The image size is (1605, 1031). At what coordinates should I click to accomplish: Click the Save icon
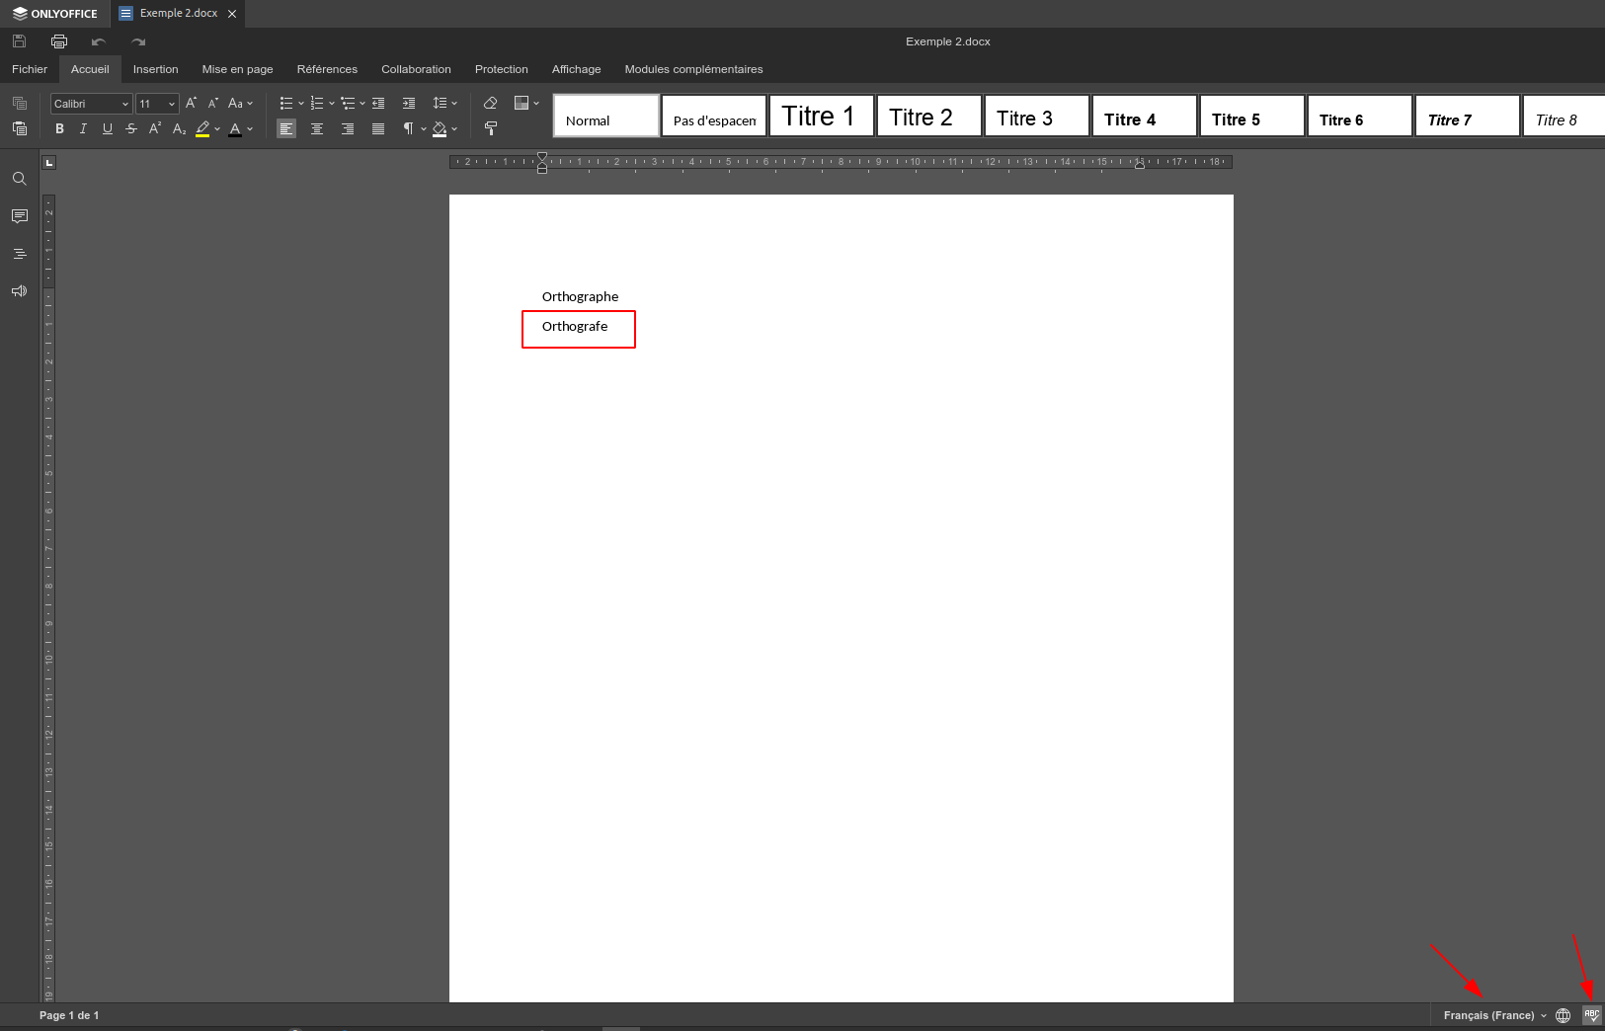tap(19, 40)
